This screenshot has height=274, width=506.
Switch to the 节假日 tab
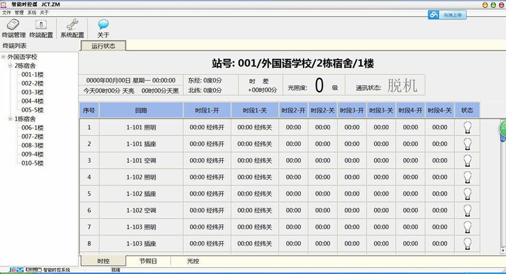[148, 261]
